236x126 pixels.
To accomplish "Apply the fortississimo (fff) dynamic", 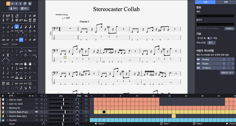I will tap(34, 40).
